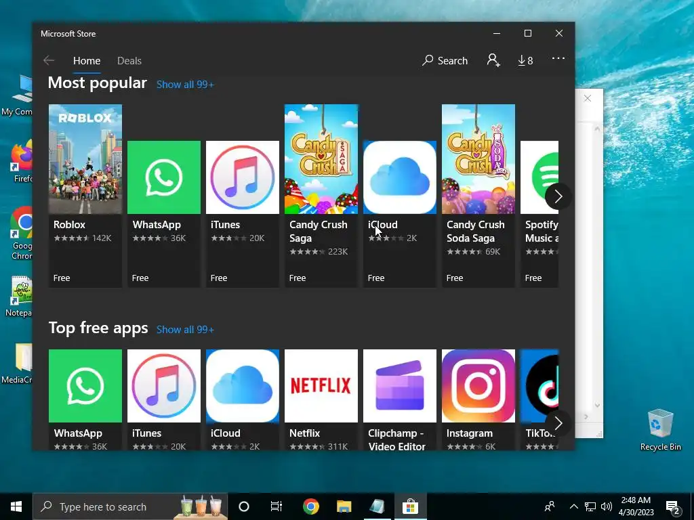Open the Netflix app icon

(321, 386)
